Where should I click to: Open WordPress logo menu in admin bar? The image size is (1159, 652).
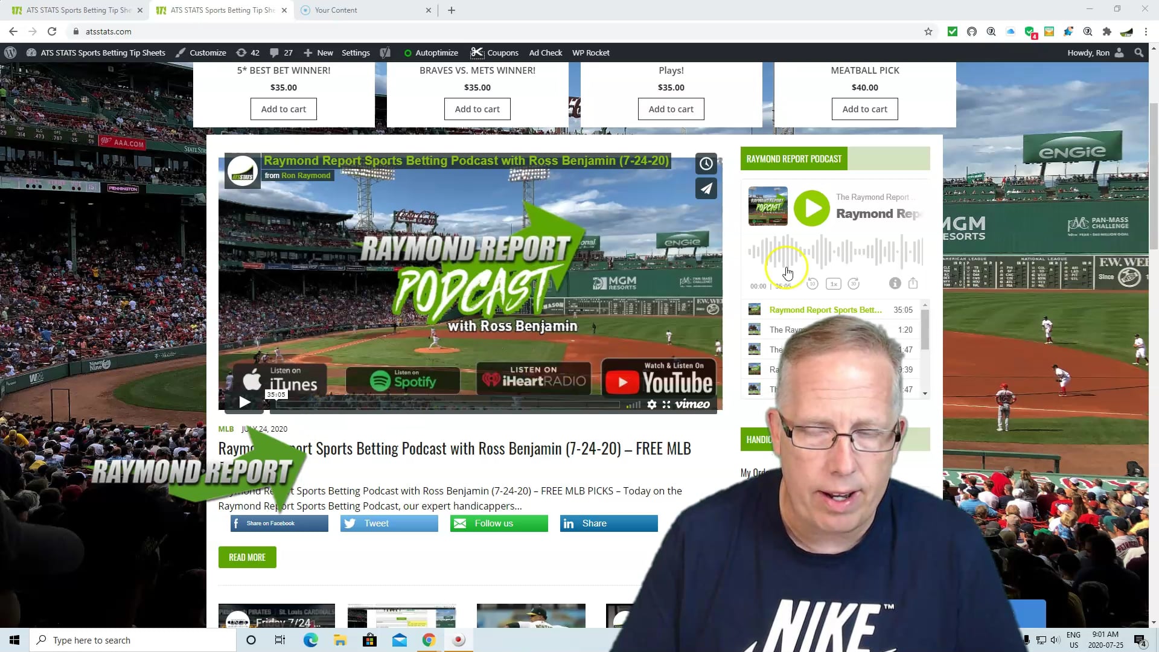click(10, 53)
